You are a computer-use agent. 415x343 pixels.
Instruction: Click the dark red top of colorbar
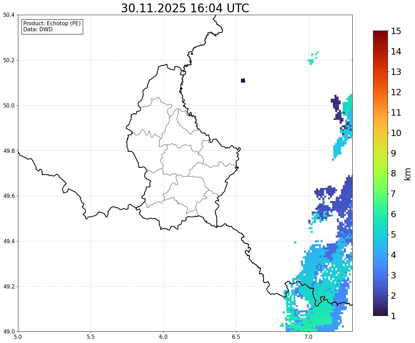point(380,34)
